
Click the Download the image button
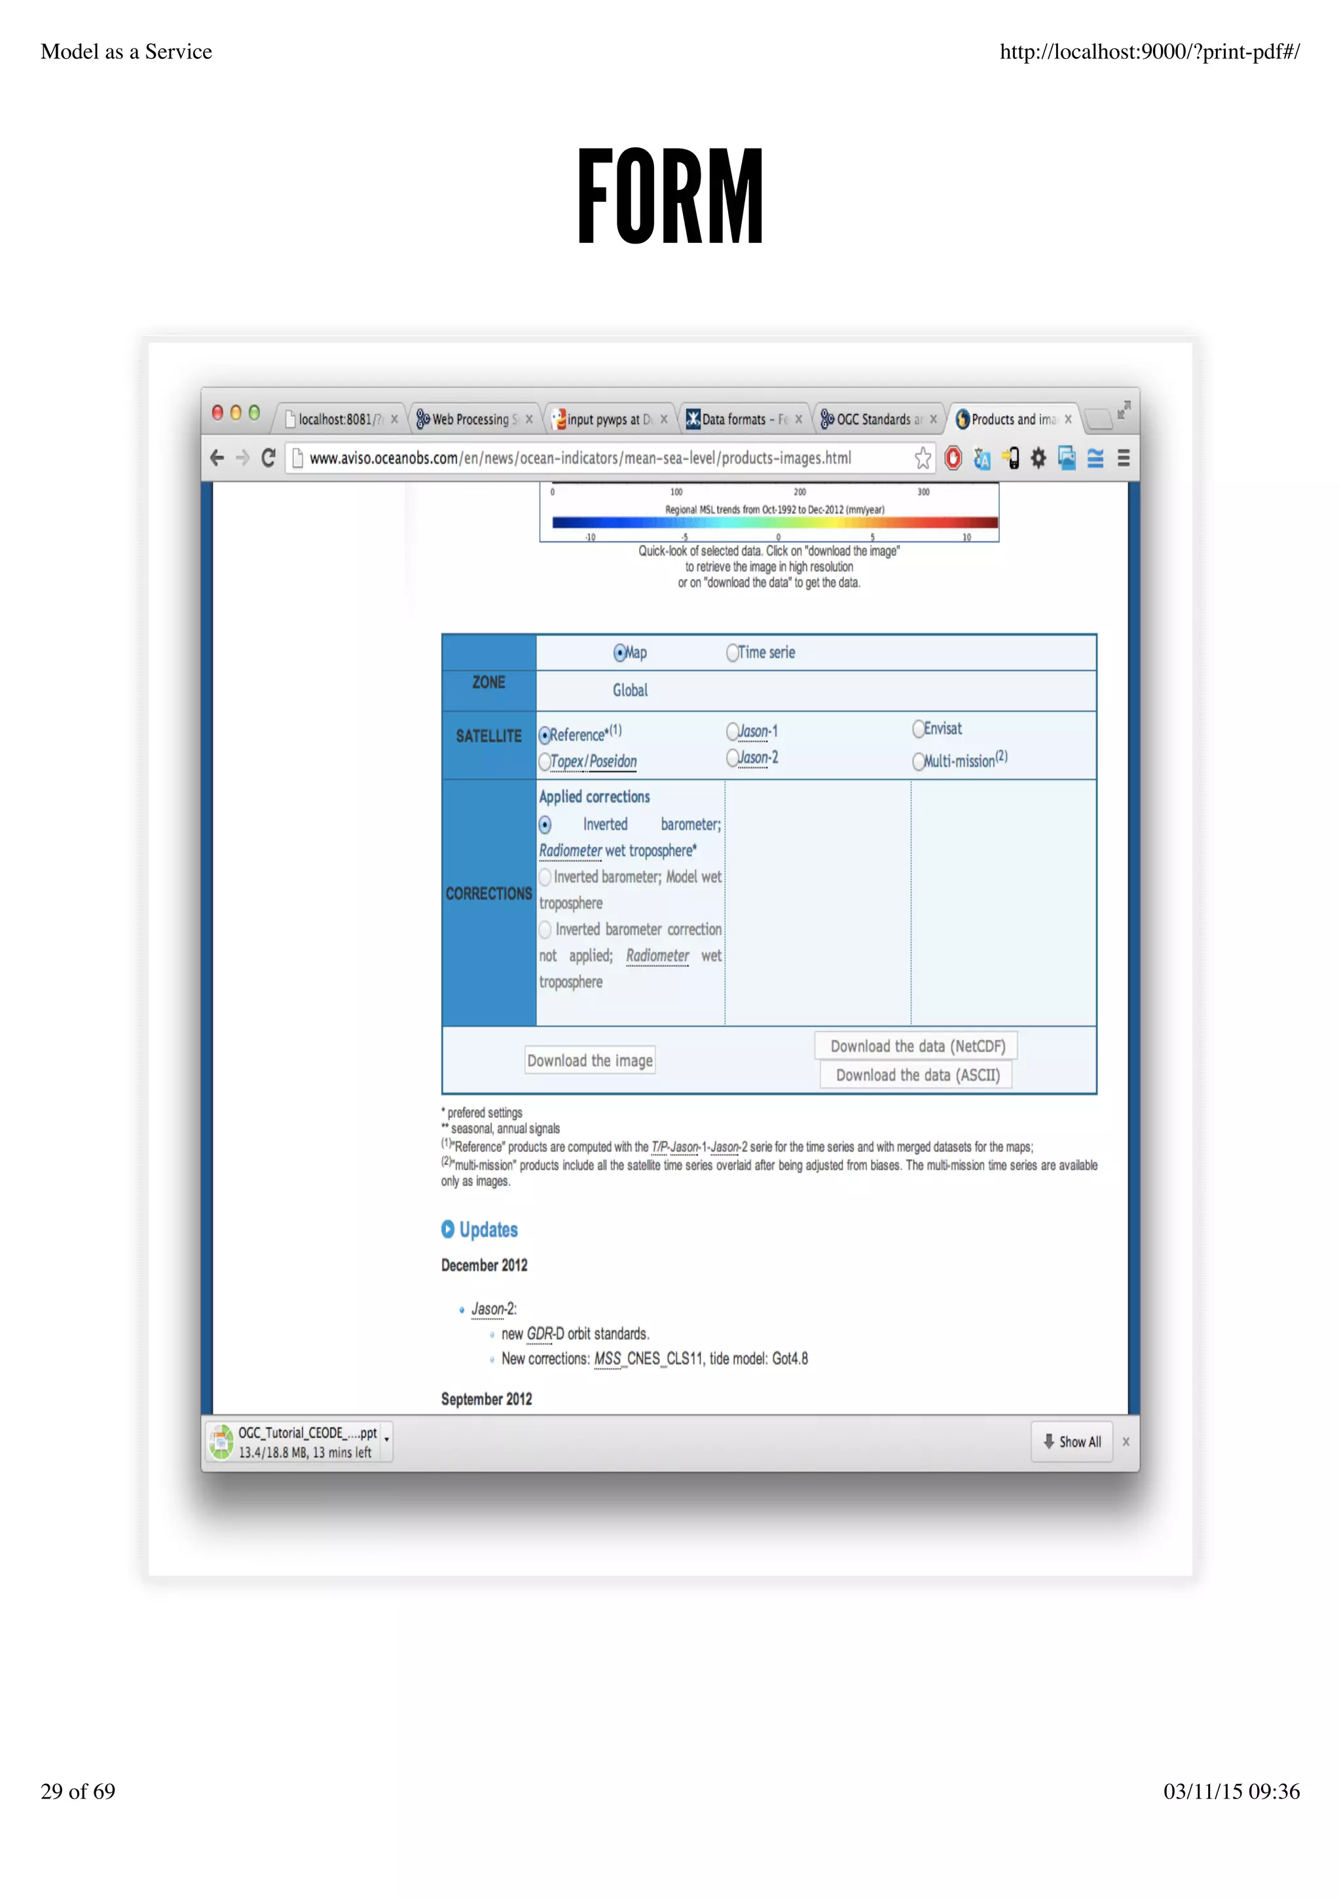[x=590, y=1060]
